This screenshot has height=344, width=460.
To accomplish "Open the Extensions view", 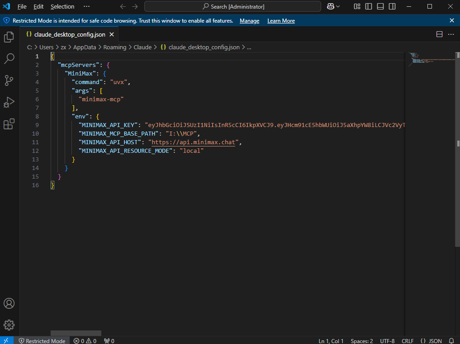I will coord(9,124).
